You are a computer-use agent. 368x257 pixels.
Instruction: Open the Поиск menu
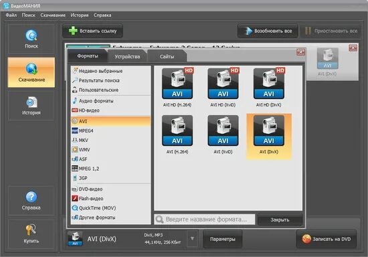tap(28, 15)
